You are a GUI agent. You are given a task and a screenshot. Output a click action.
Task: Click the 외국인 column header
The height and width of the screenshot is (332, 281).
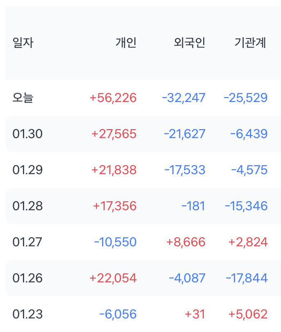click(x=189, y=43)
